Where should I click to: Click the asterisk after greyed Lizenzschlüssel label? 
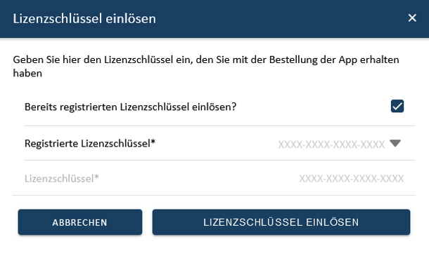point(96,177)
